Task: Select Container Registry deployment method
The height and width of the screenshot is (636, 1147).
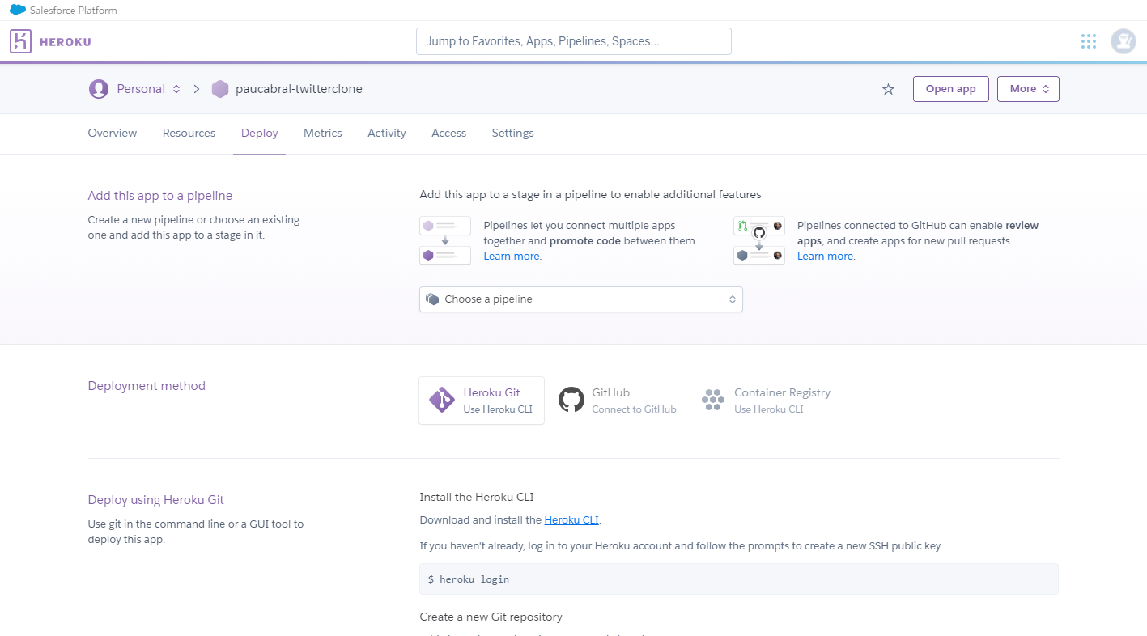Action: (x=766, y=401)
